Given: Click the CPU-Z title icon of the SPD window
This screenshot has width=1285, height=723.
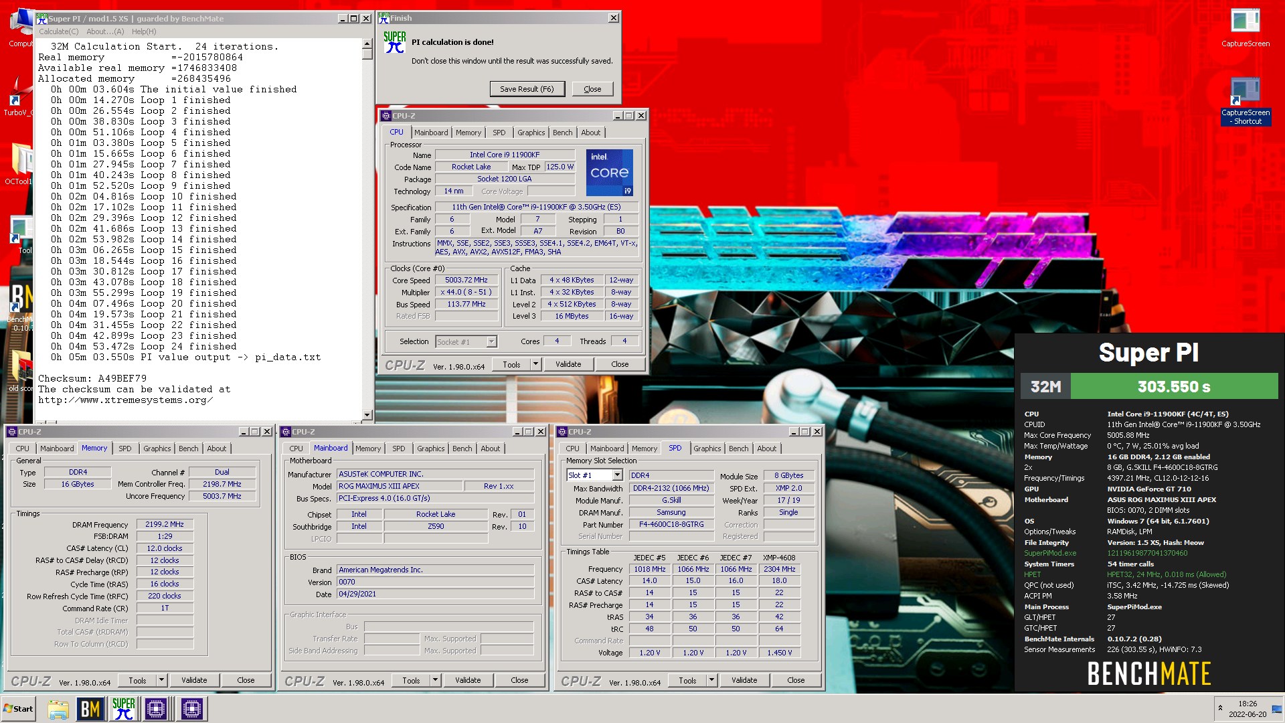Looking at the screenshot, I should click(x=562, y=432).
